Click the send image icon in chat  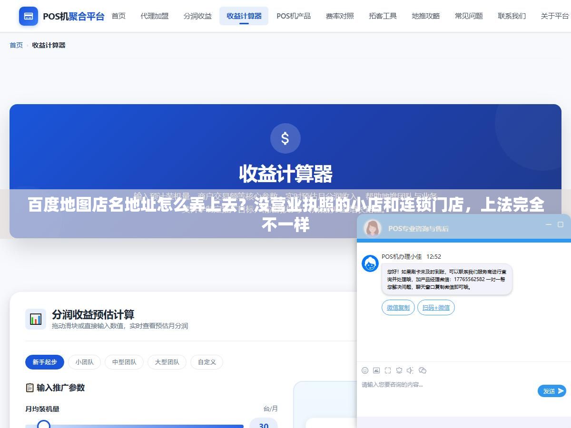[x=376, y=370]
